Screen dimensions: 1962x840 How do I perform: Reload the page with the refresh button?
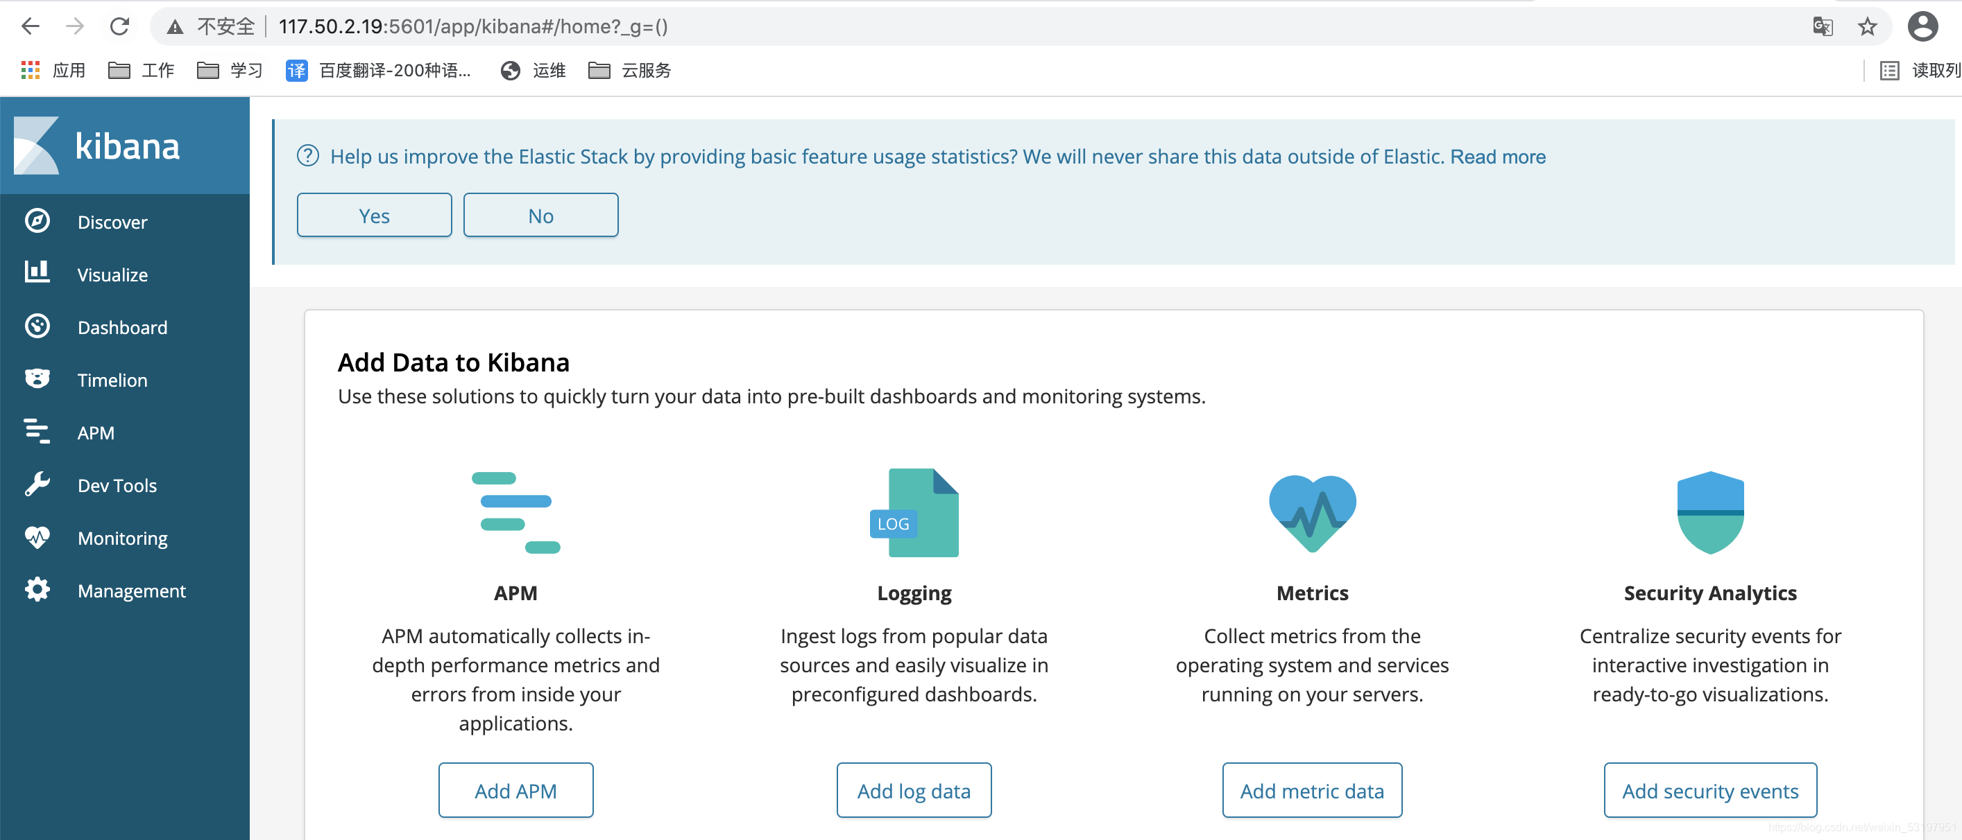pyautogui.click(x=119, y=28)
